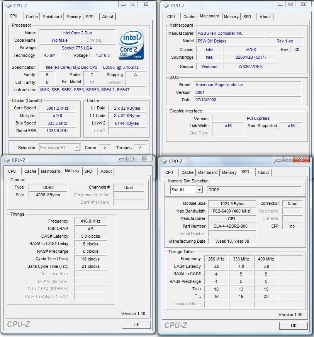Click the W83627DHG sensor value
The image size is (314, 337).
point(251,66)
